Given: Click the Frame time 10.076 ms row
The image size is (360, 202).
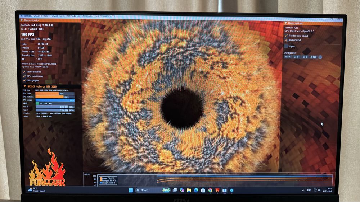Looking at the screenshot, I should [x=35, y=52].
